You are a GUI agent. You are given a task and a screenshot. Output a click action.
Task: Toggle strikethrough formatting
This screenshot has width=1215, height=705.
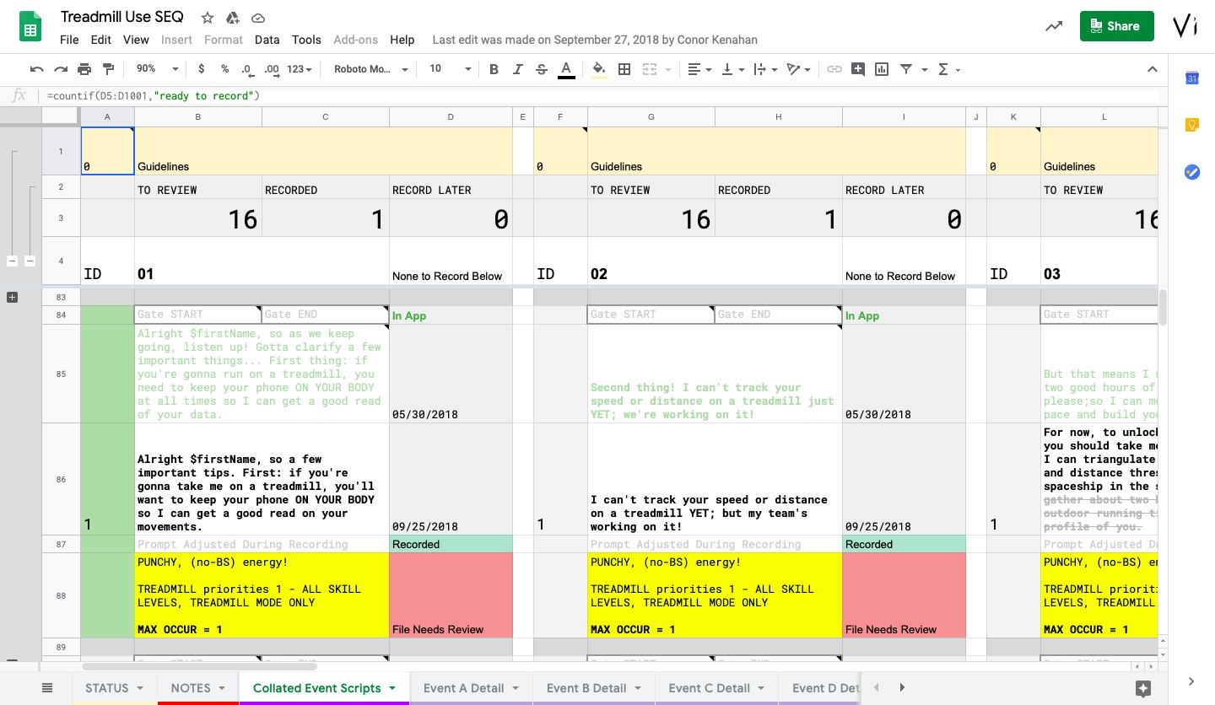(542, 69)
